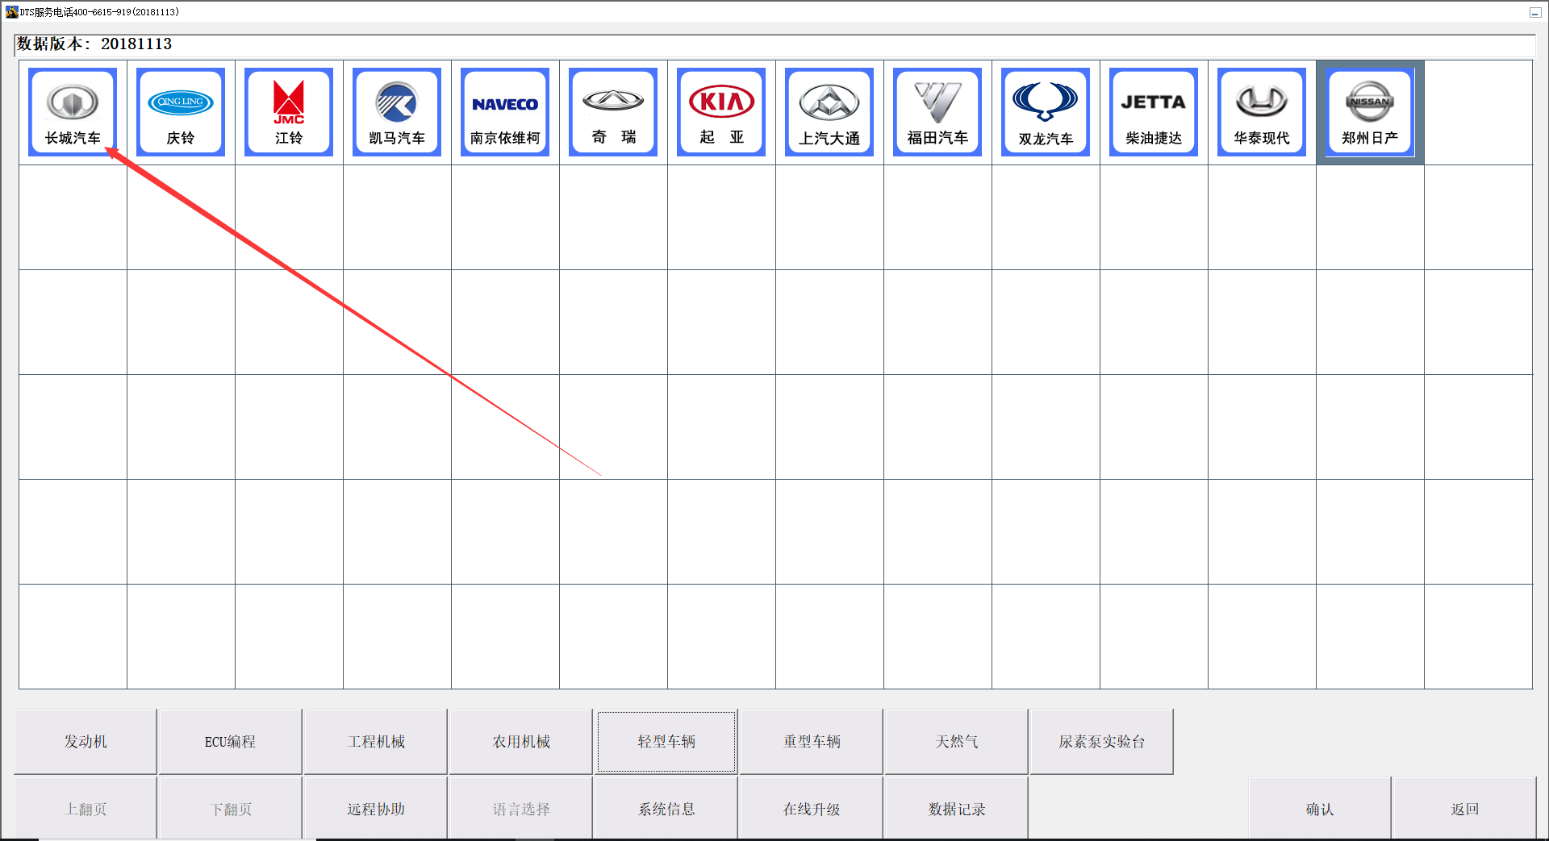
Task: Choose the Chery 奇瑞 brand icon
Action: (x=613, y=112)
